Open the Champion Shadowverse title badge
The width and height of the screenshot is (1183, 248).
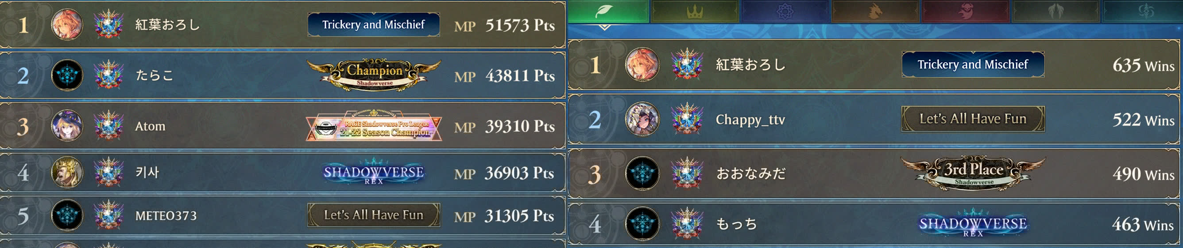pos(374,74)
